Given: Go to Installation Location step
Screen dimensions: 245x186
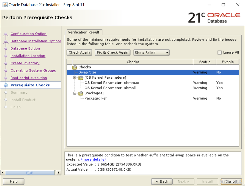Looking at the screenshot, I should point(28,56).
